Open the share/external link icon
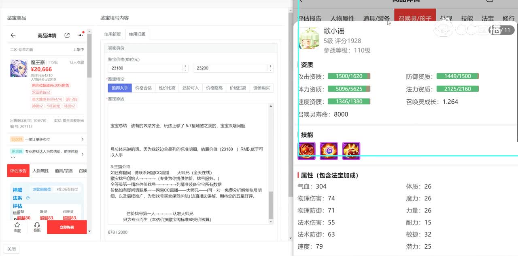This screenshot has width=518, height=256. (x=67, y=36)
